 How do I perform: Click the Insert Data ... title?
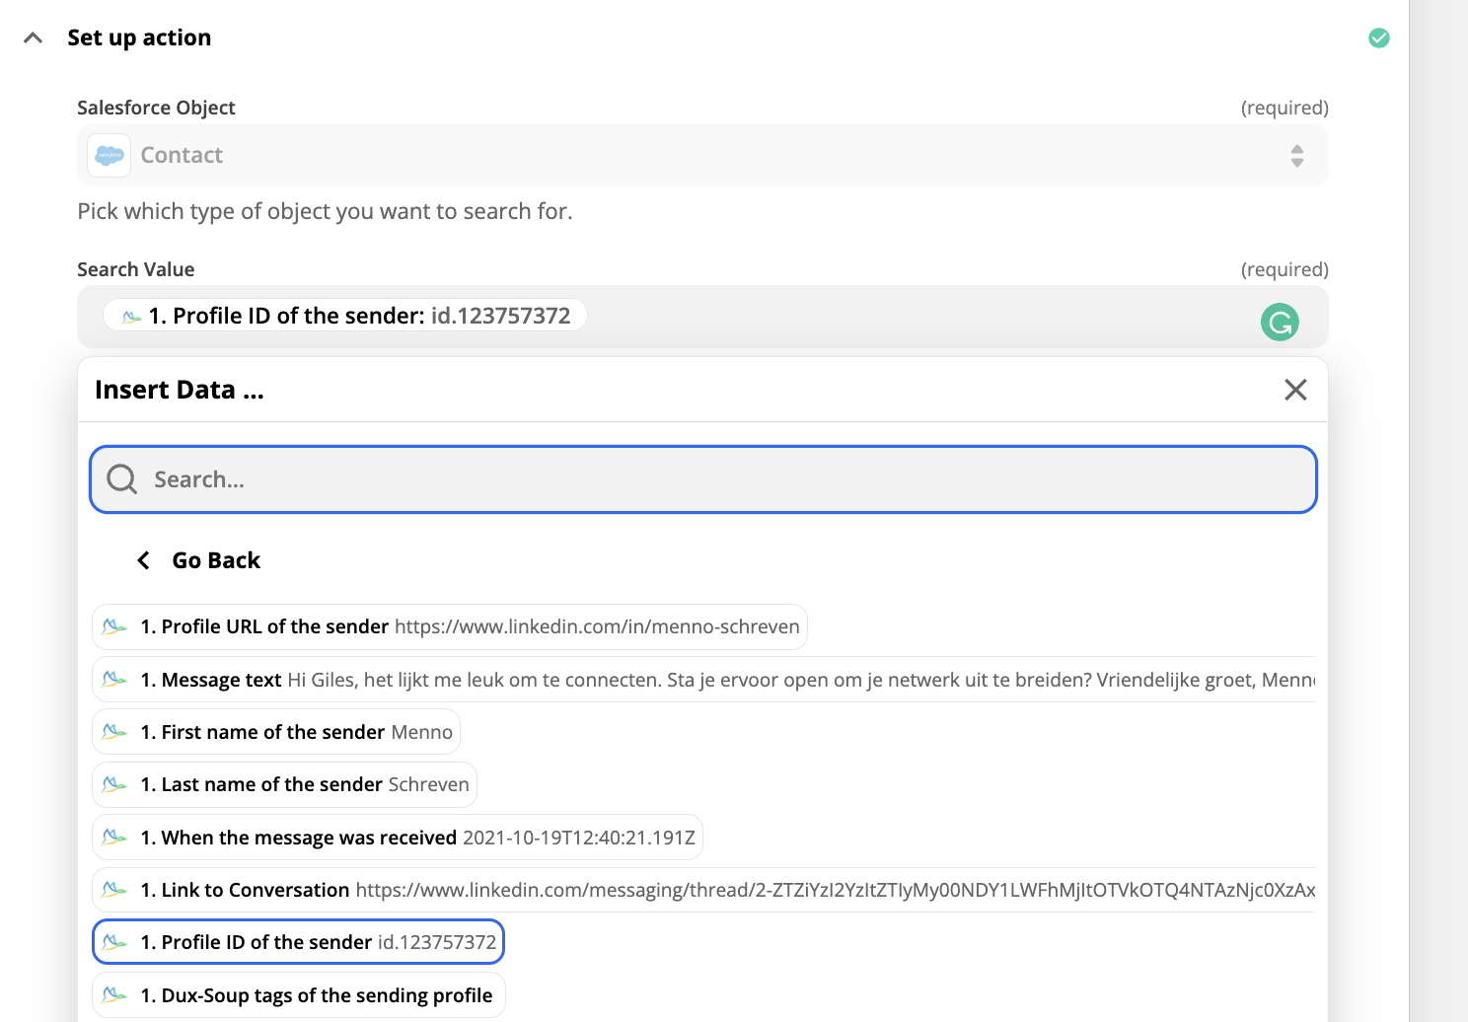[x=180, y=390]
